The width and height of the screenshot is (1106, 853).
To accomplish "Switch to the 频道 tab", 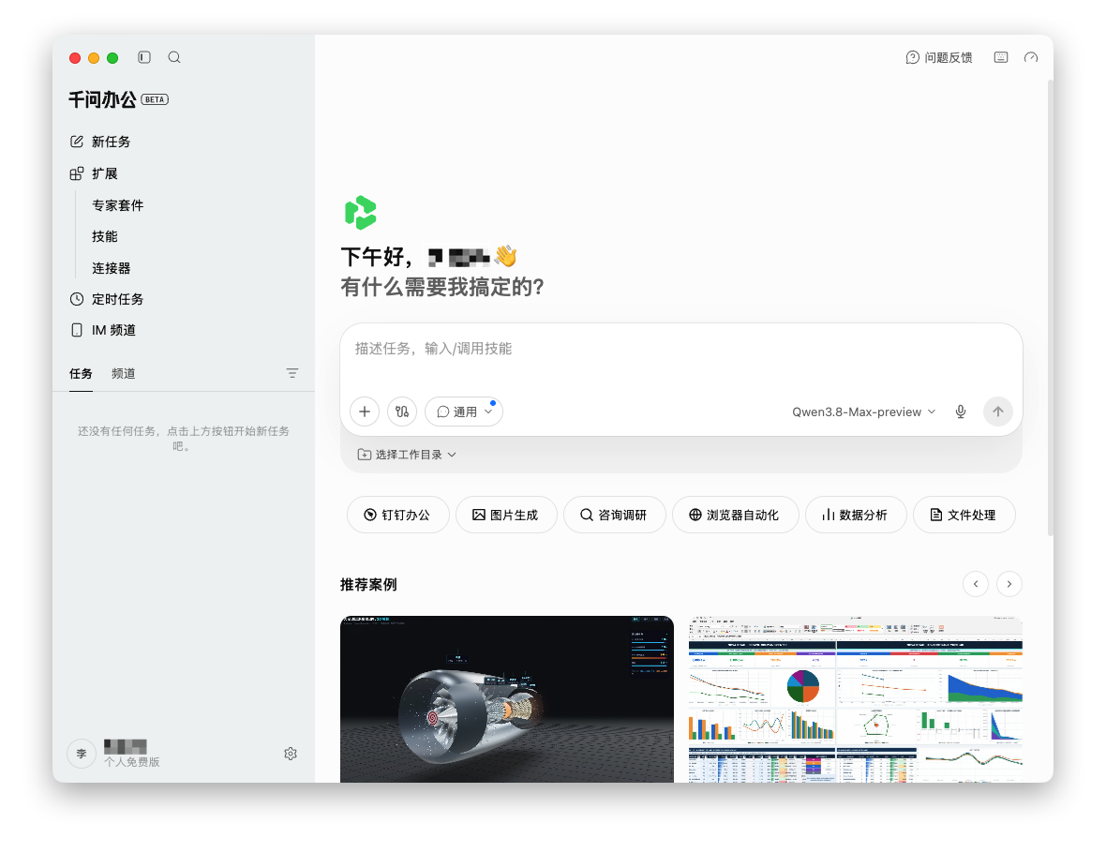I will (124, 374).
